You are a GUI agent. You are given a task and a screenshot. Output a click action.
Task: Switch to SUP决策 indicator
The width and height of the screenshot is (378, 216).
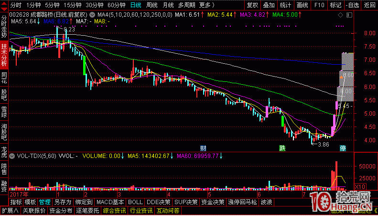(x=186, y=202)
